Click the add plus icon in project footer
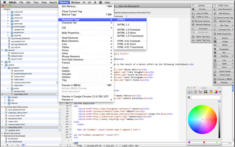Viewport: 235px width, 147px height. [x=3, y=145]
